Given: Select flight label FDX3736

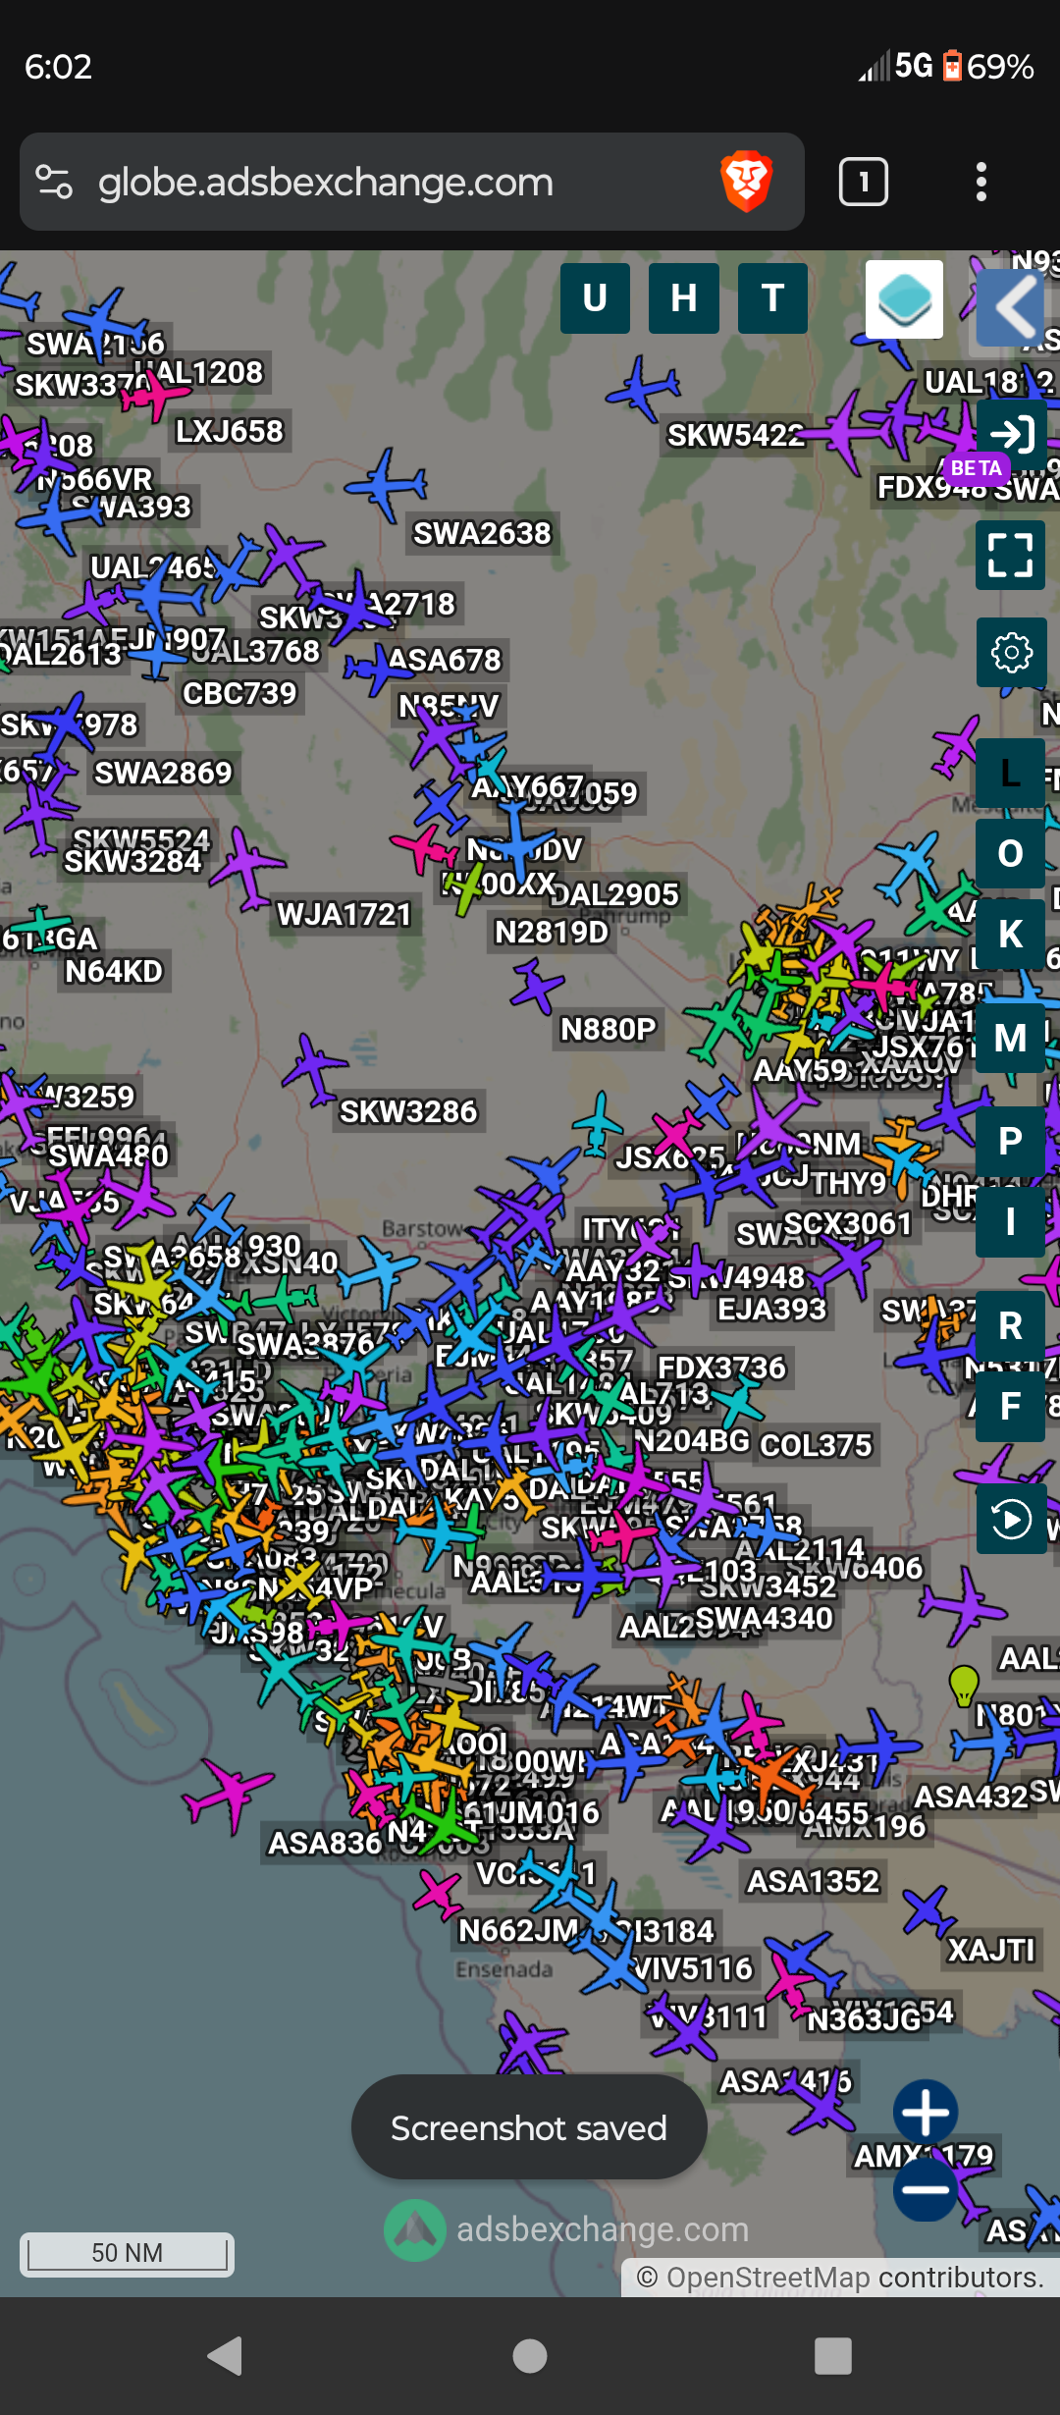Looking at the screenshot, I should (721, 1368).
